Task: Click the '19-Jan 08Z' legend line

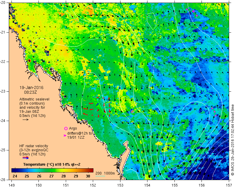Action: coord(29,112)
